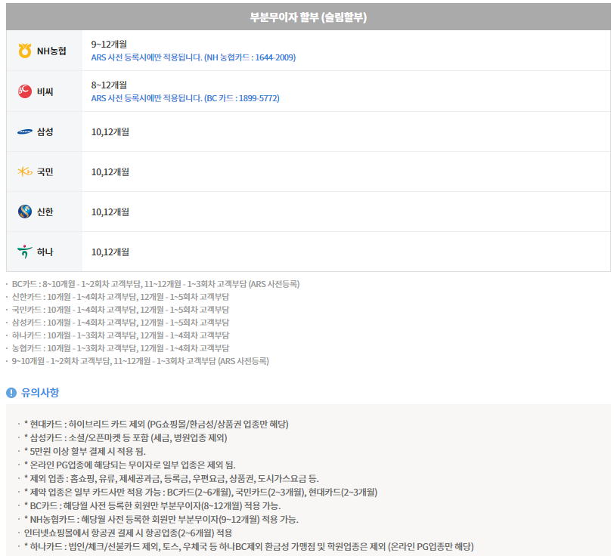The width and height of the screenshot is (614, 556).
Task: Click the KB 국민 card logo
Action: (x=25, y=171)
